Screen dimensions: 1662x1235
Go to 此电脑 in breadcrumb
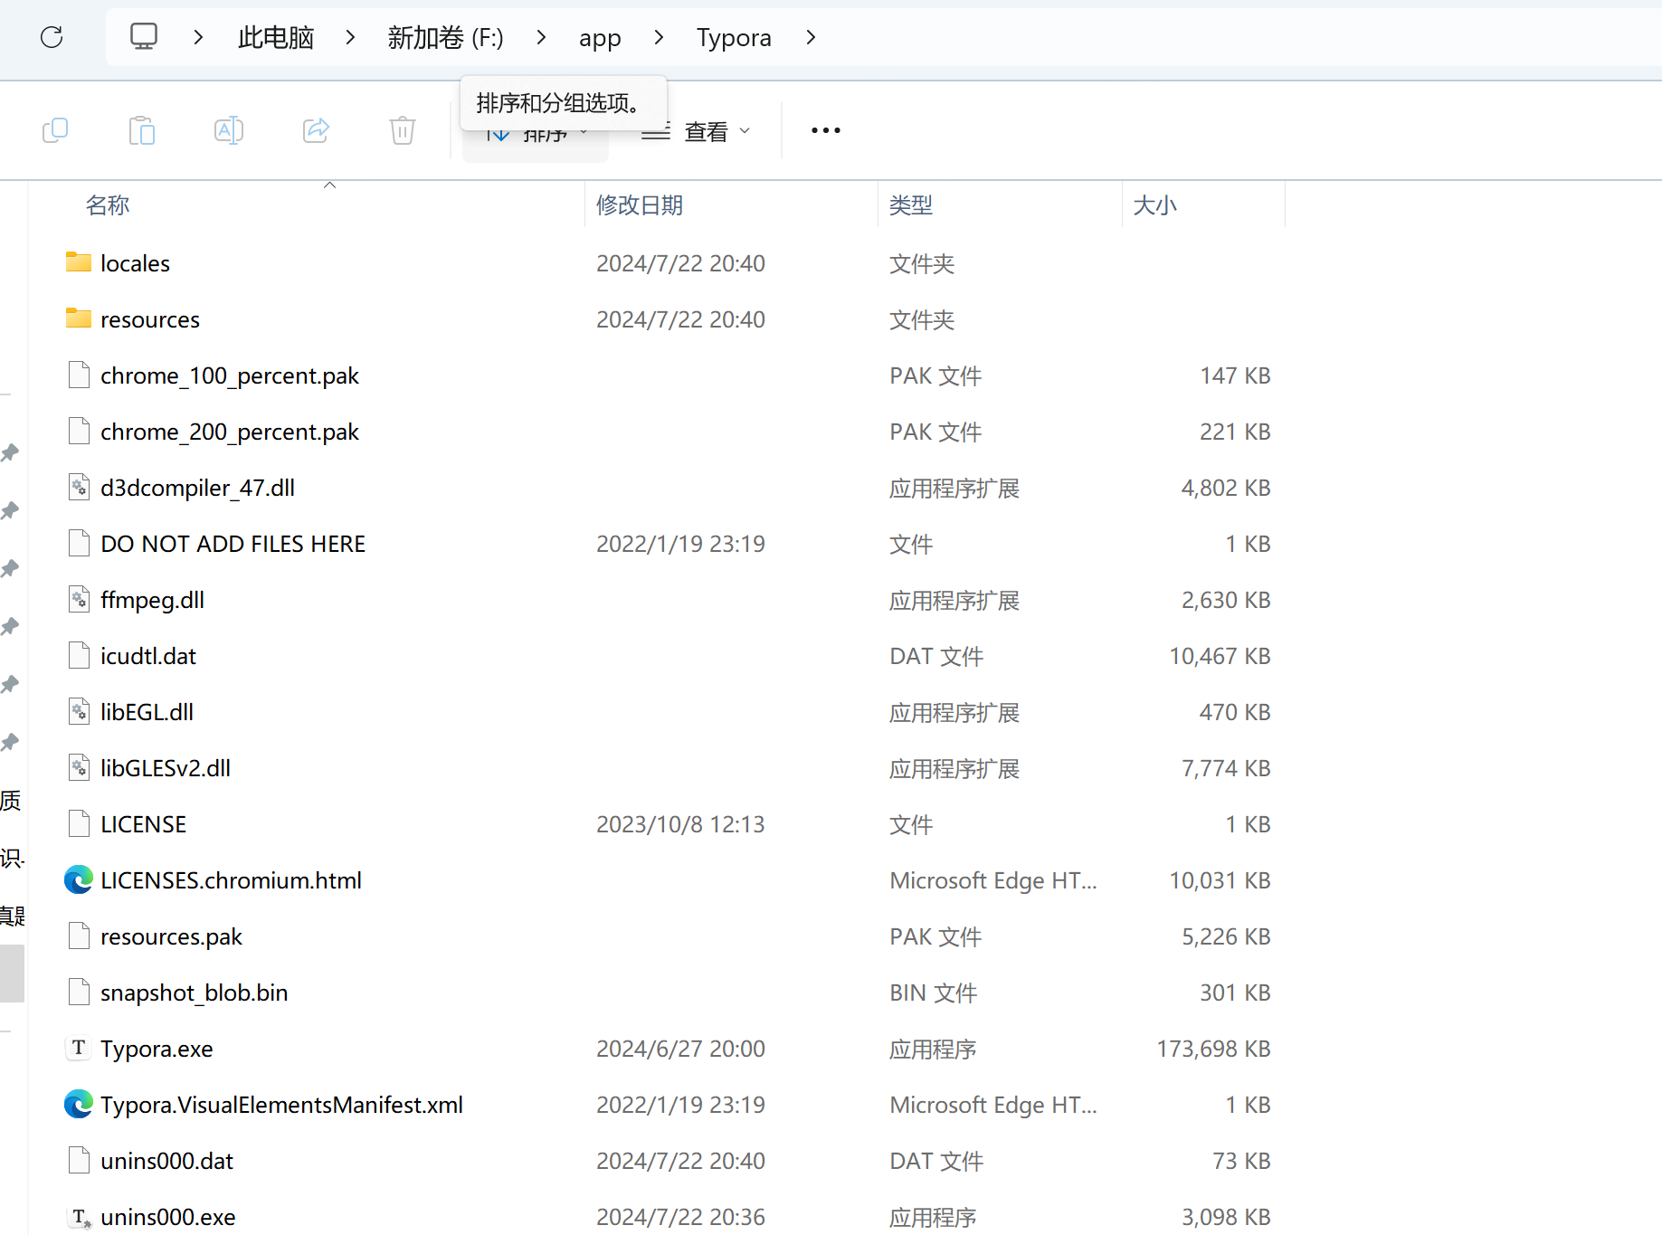[x=276, y=37]
